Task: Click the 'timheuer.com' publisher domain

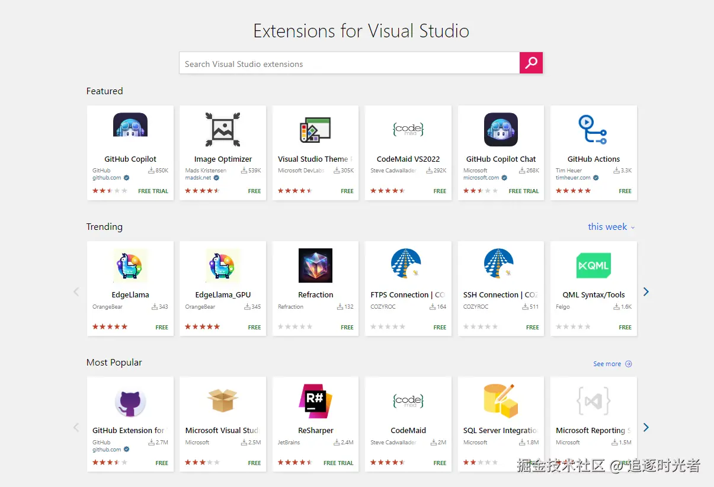Action: coord(573,178)
